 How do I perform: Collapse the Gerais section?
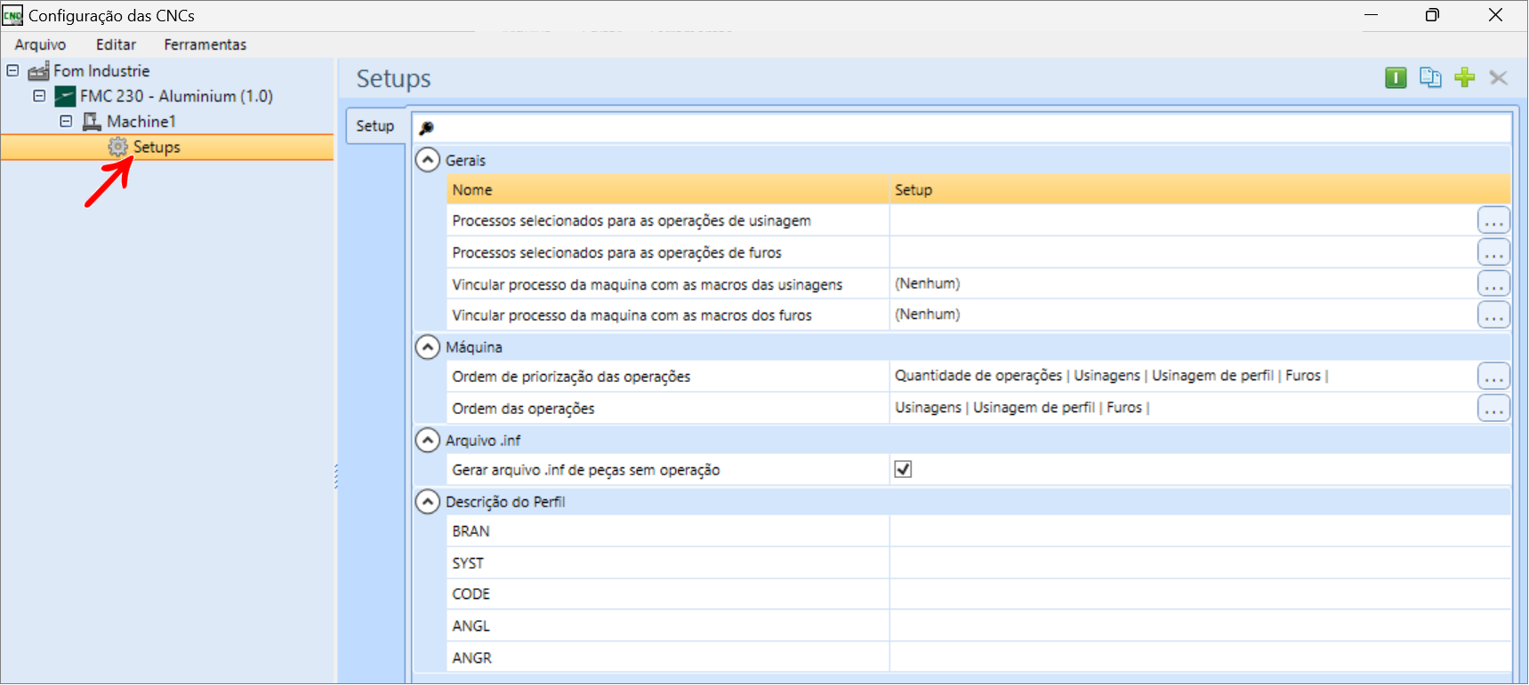pyautogui.click(x=428, y=160)
